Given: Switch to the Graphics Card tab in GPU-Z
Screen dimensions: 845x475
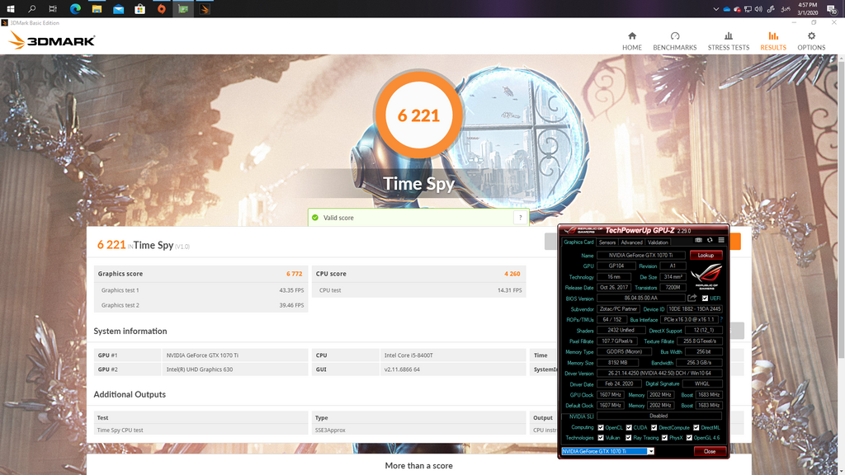Looking at the screenshot, I should tap(578, 242).
